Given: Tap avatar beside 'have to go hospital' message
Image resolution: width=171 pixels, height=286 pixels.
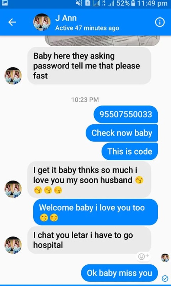Looking at the screenshot, I should (x=13, y=245).
